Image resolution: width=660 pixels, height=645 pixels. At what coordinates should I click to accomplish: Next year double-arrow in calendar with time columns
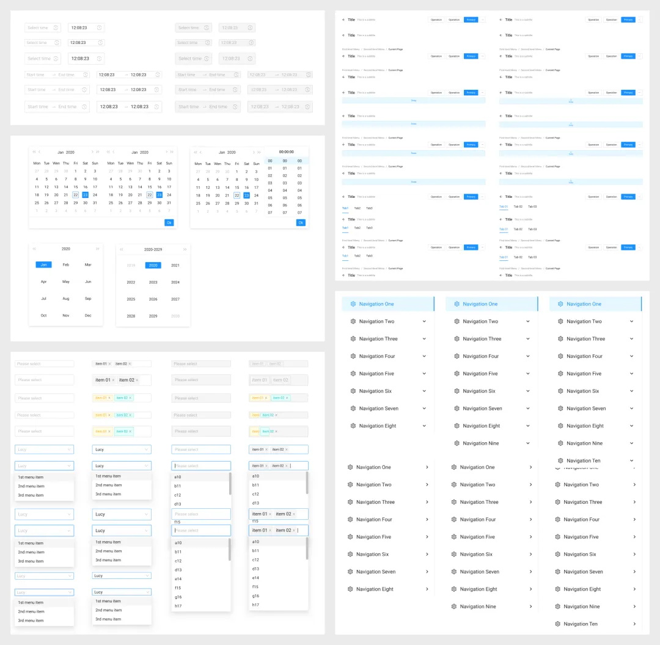tap(258, 152)
